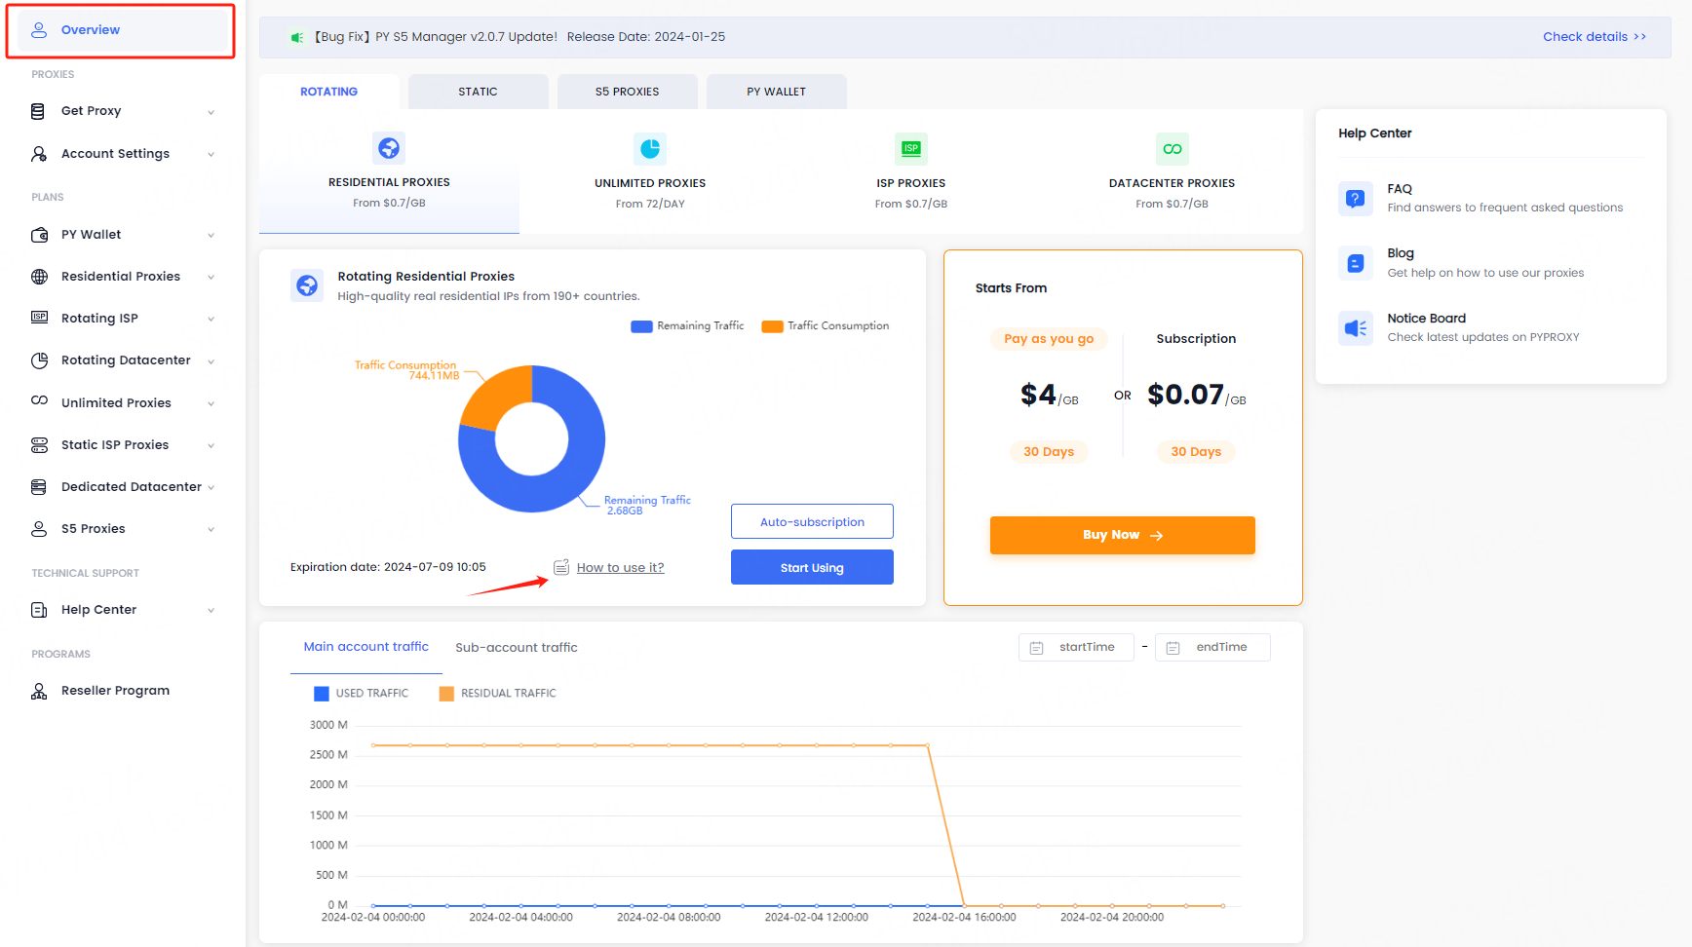The height and width of the screenshot is (947, 1692).
Task: Click the Residential Proxies globe icon in sidebar
Action: point(39,277)
